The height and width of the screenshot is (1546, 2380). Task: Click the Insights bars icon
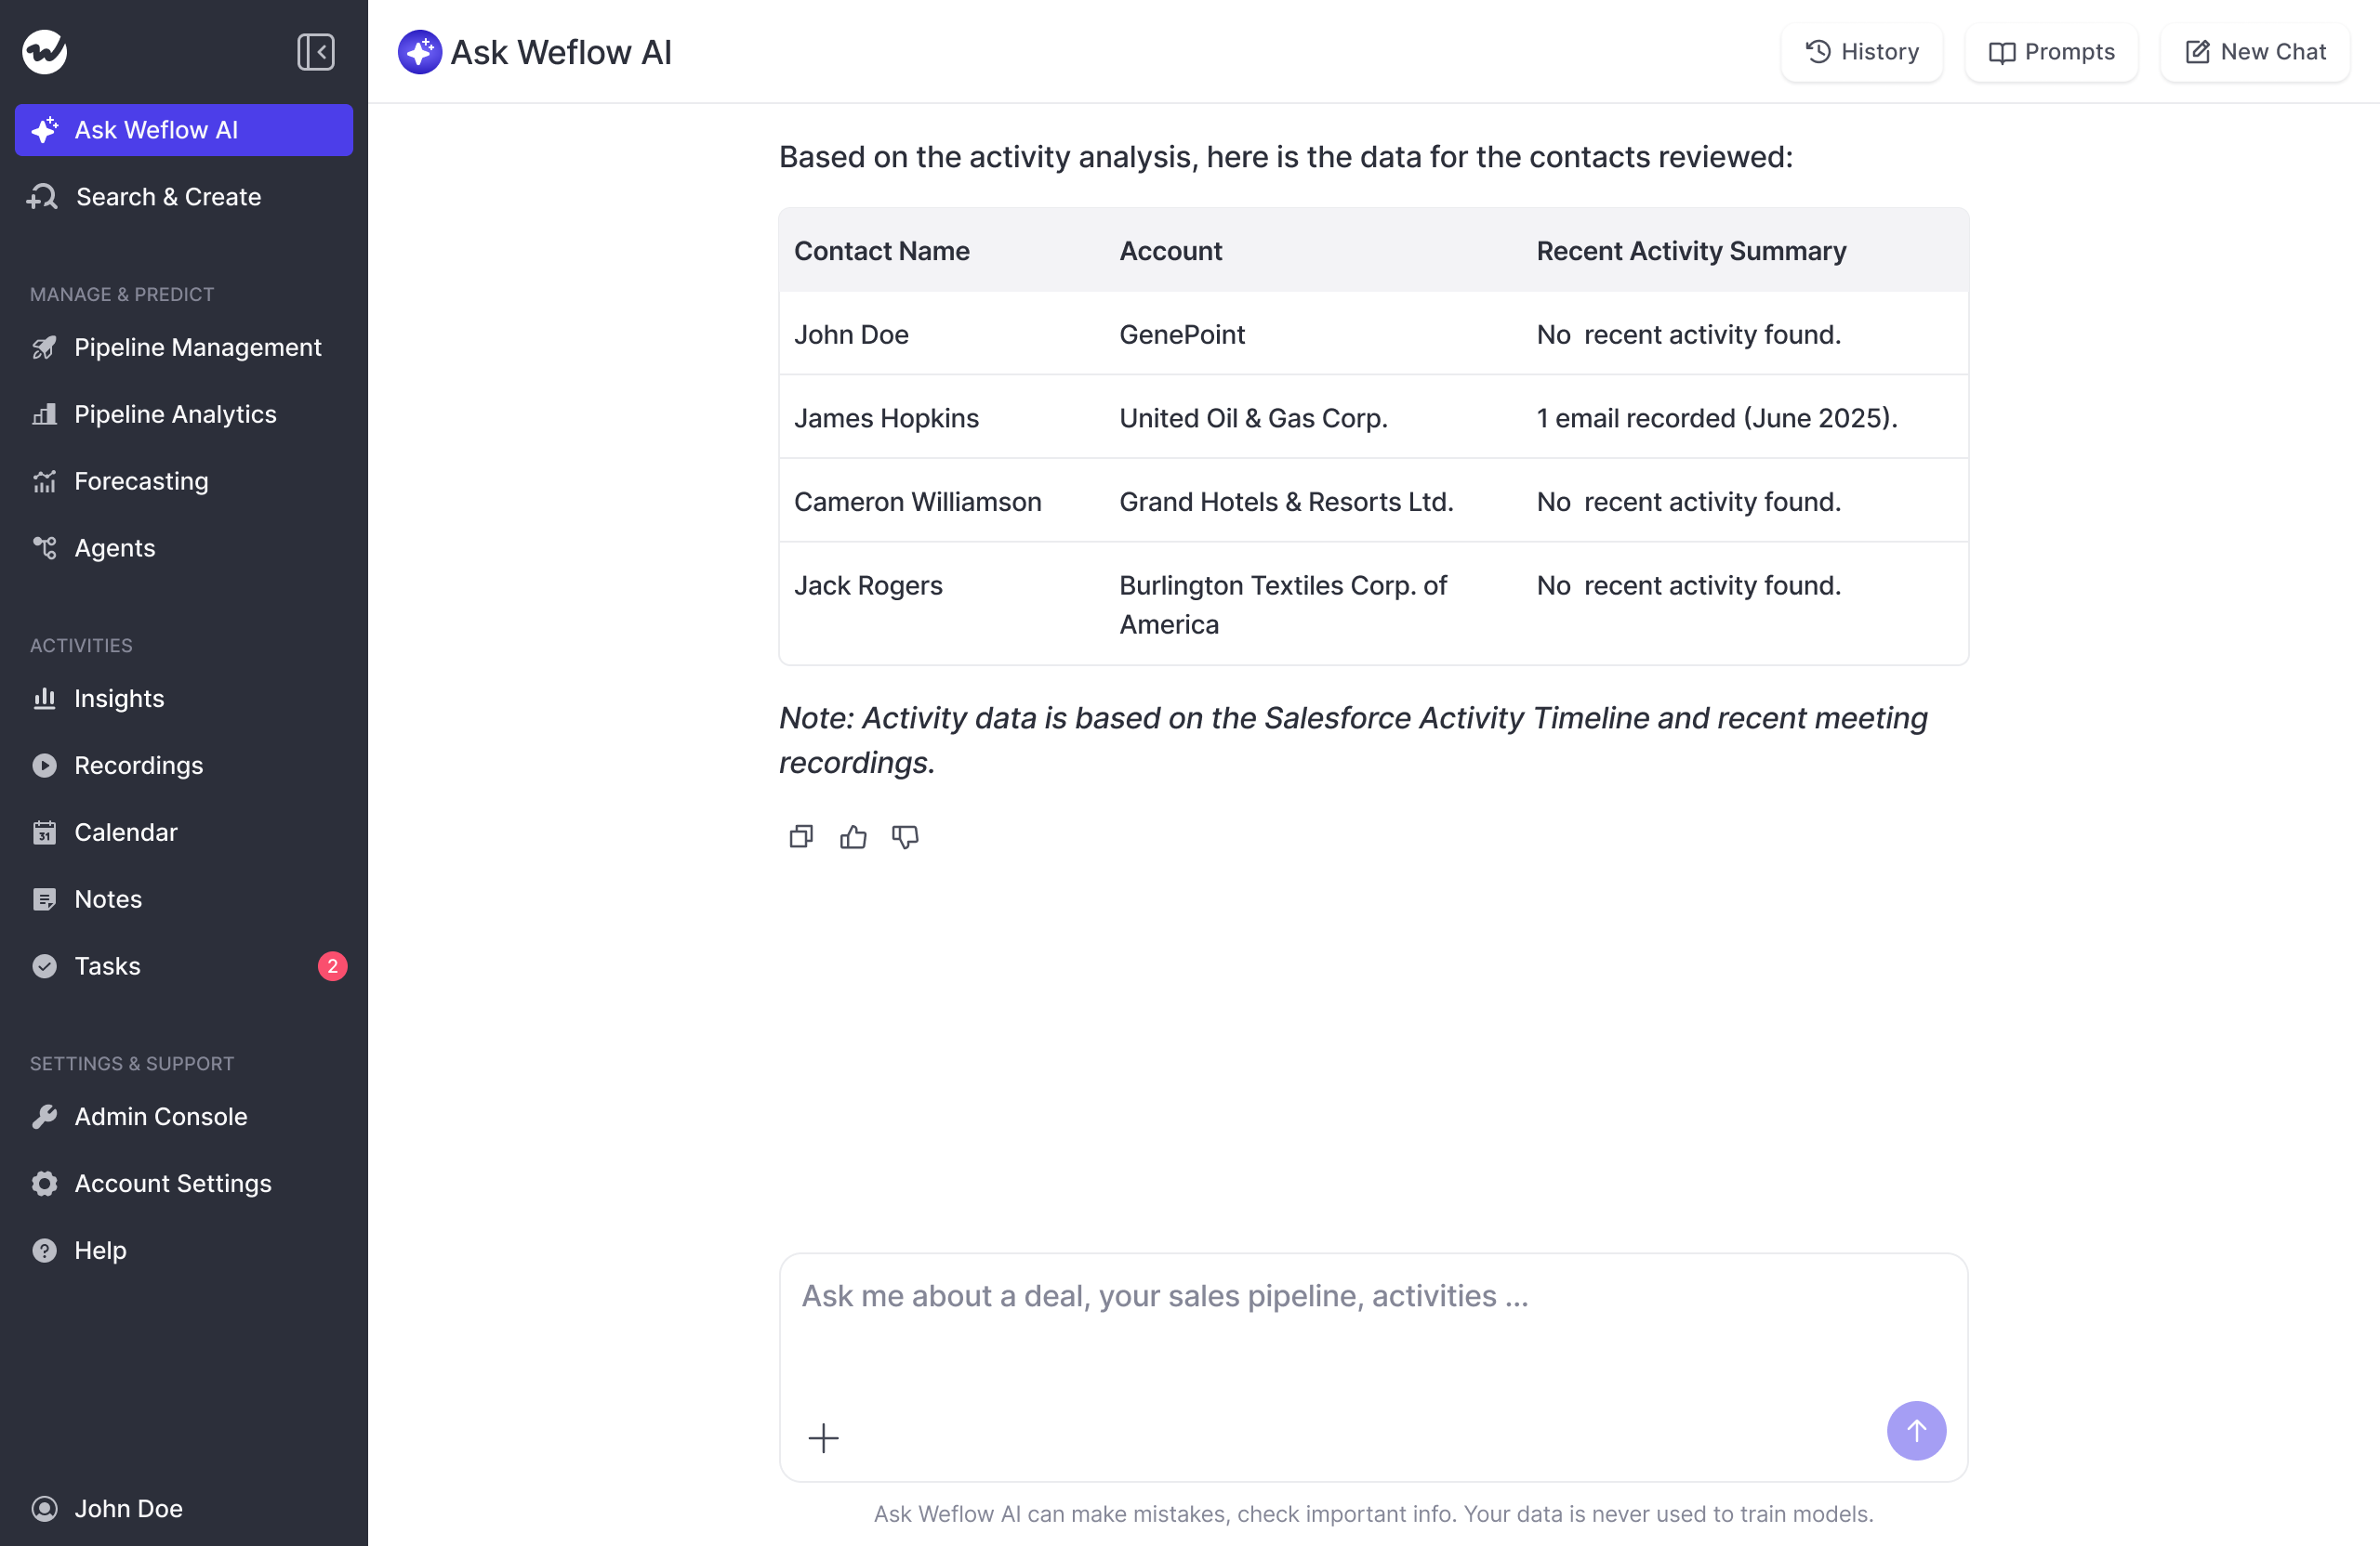coord(44,699)
